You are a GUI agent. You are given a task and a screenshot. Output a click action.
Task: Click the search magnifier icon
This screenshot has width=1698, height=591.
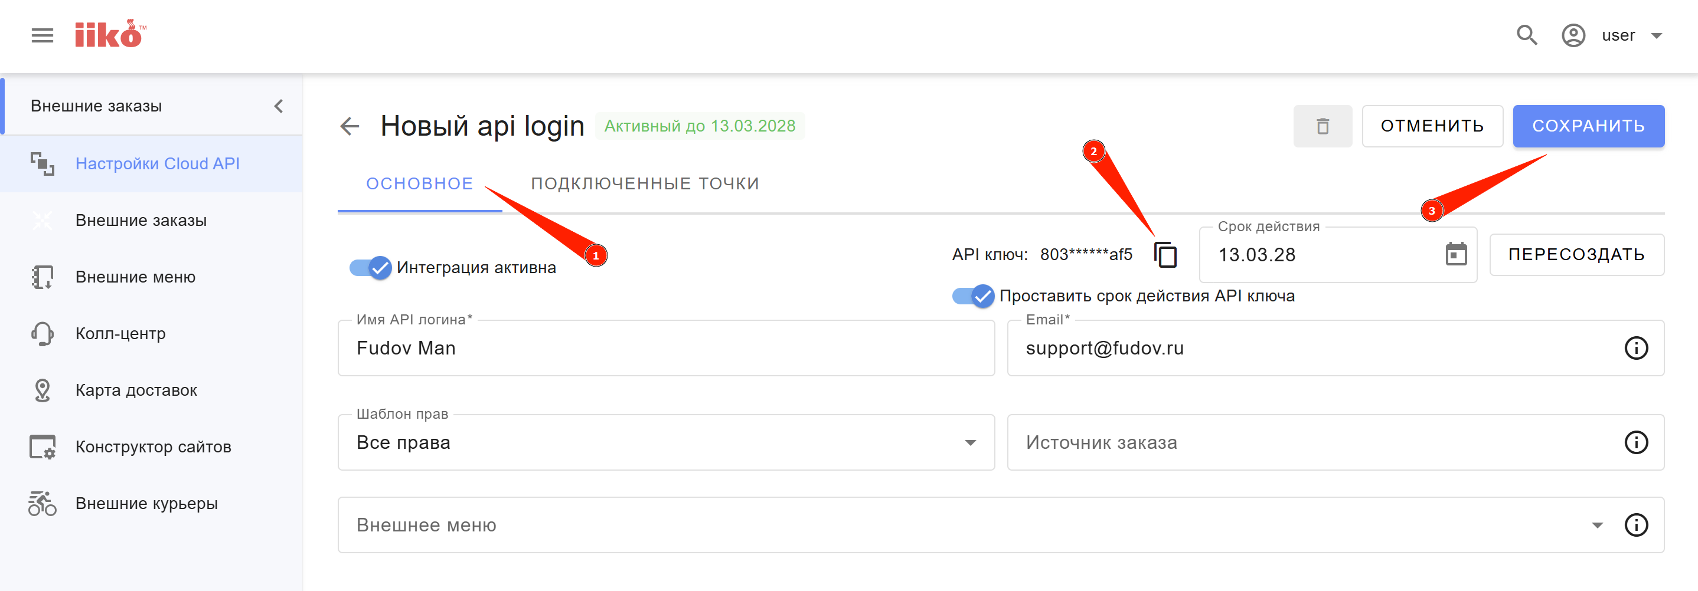(x=1526, y=35)
